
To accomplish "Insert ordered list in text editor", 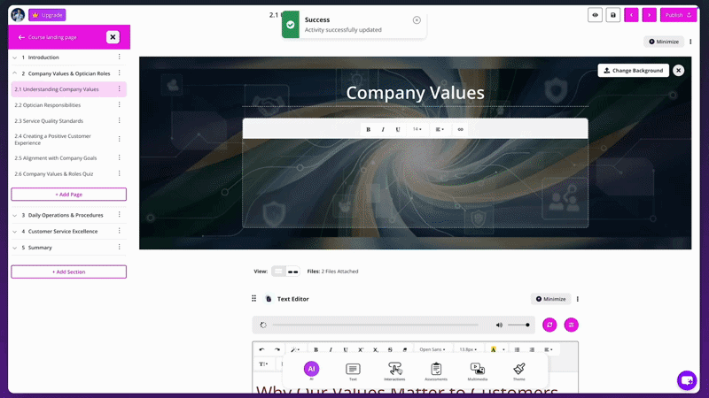I will pyautogui.click(x=532, y=349).
